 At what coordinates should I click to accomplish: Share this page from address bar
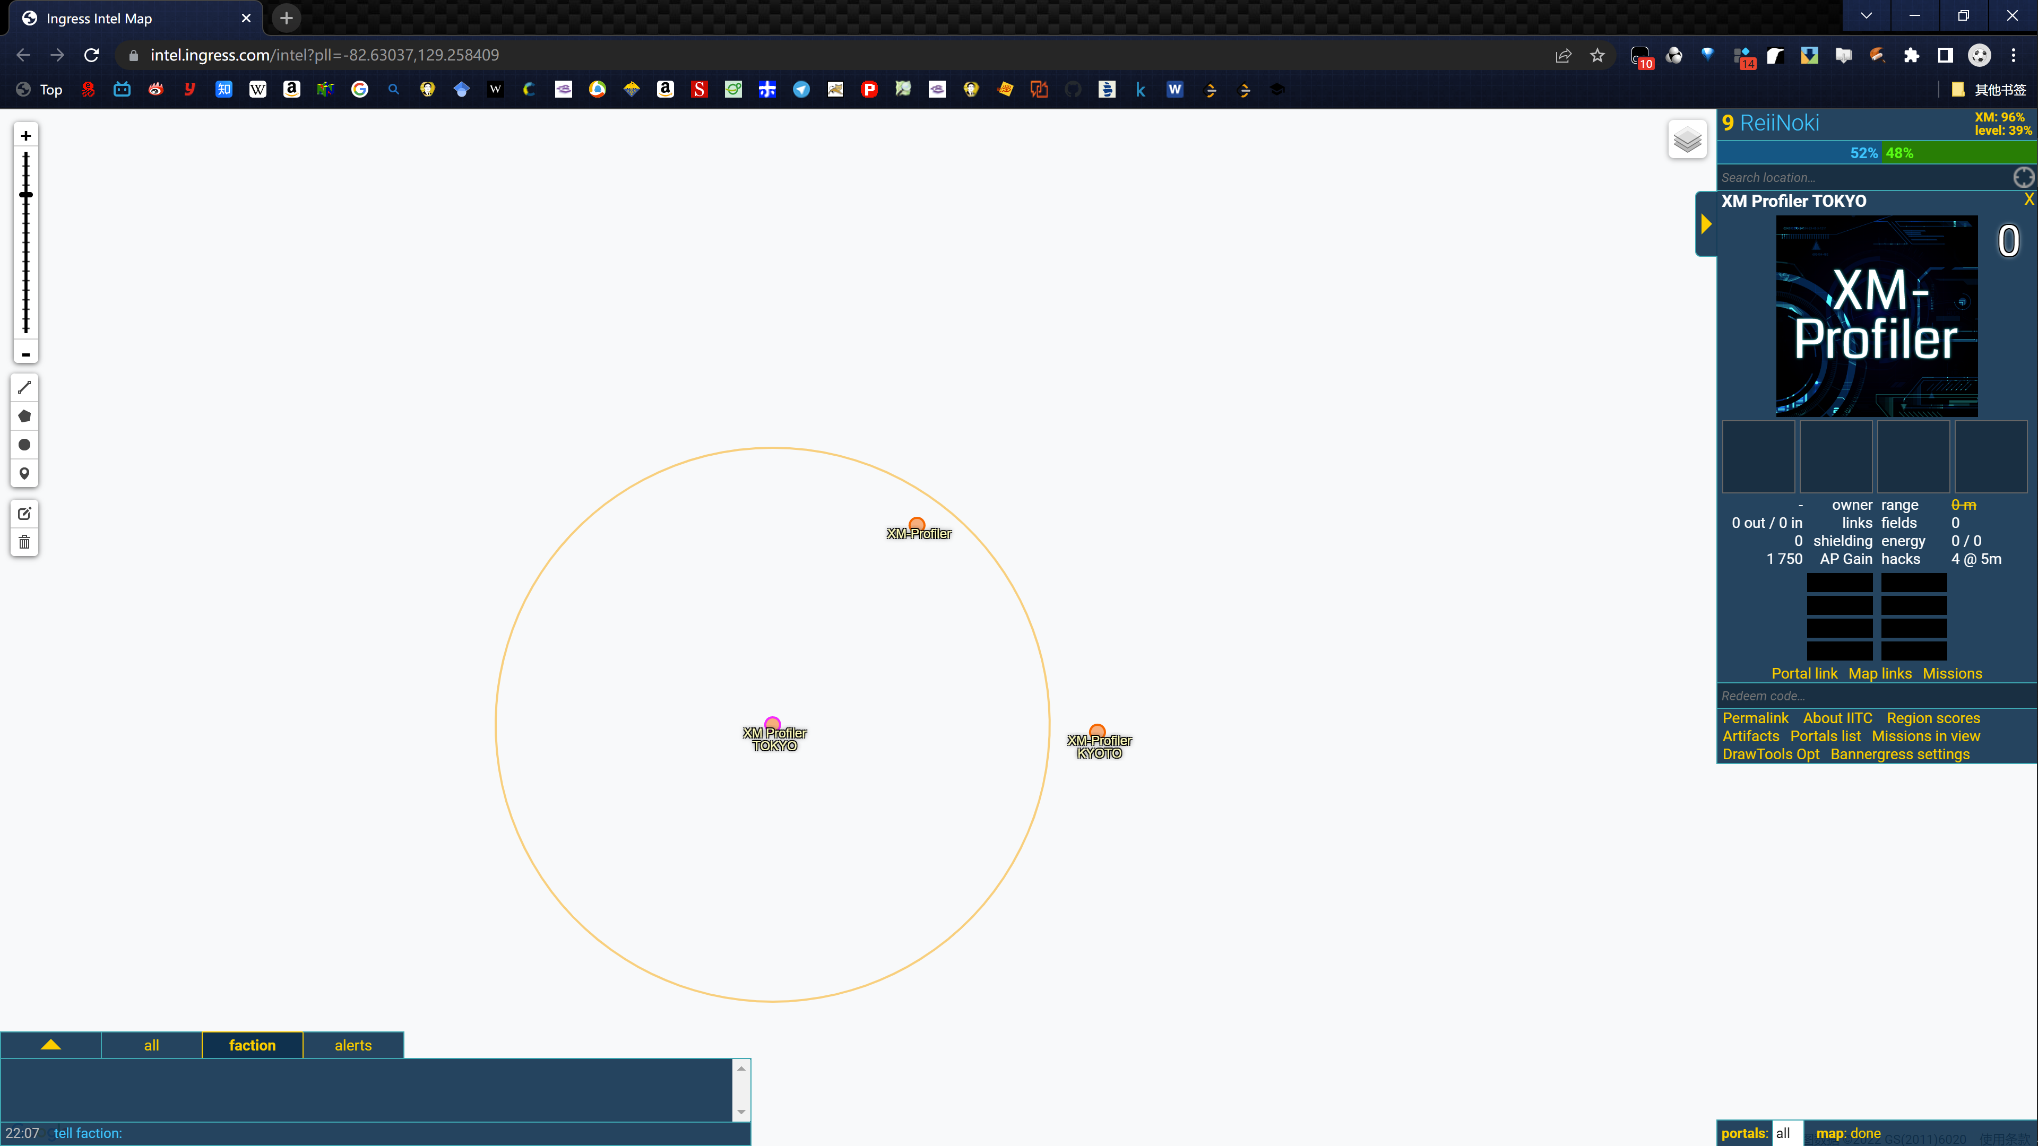coord(1564,55)
